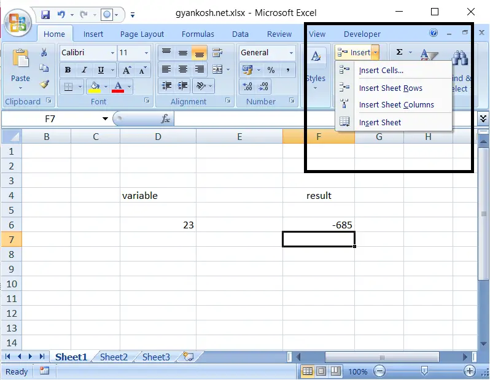This screenshot has height=380, width=490.
Task: Apply percent style format
Action: click(271, 70)
